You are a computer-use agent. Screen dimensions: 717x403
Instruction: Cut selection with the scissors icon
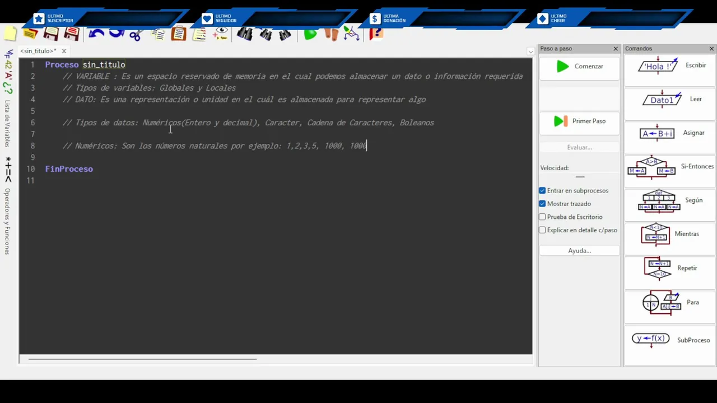(x=136, y=34)
